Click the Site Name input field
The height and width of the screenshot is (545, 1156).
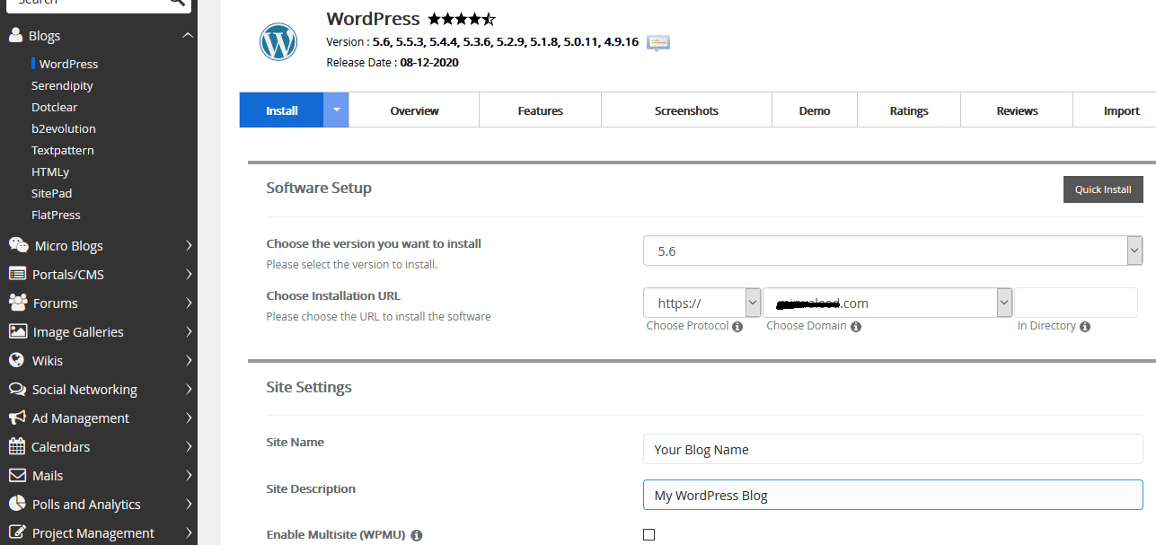pyautogui.click(x=893, y=449)
